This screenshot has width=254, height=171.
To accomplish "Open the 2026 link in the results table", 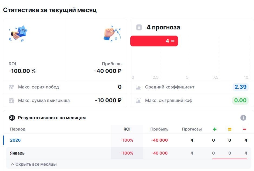I will 15,140.
